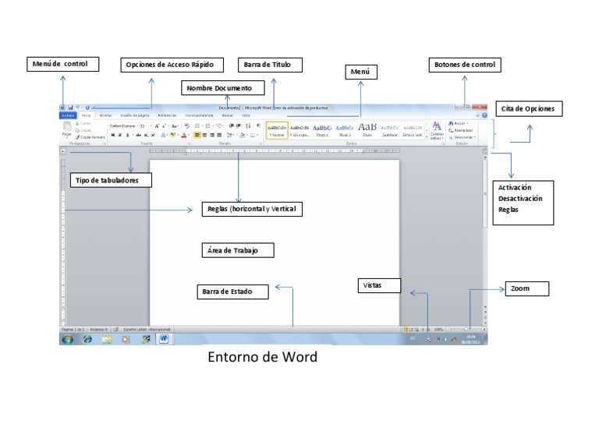Open the blue Archivo file tab
Image resolution: width=599 pixels, height=424 pixels.
[x=68, y=115]
